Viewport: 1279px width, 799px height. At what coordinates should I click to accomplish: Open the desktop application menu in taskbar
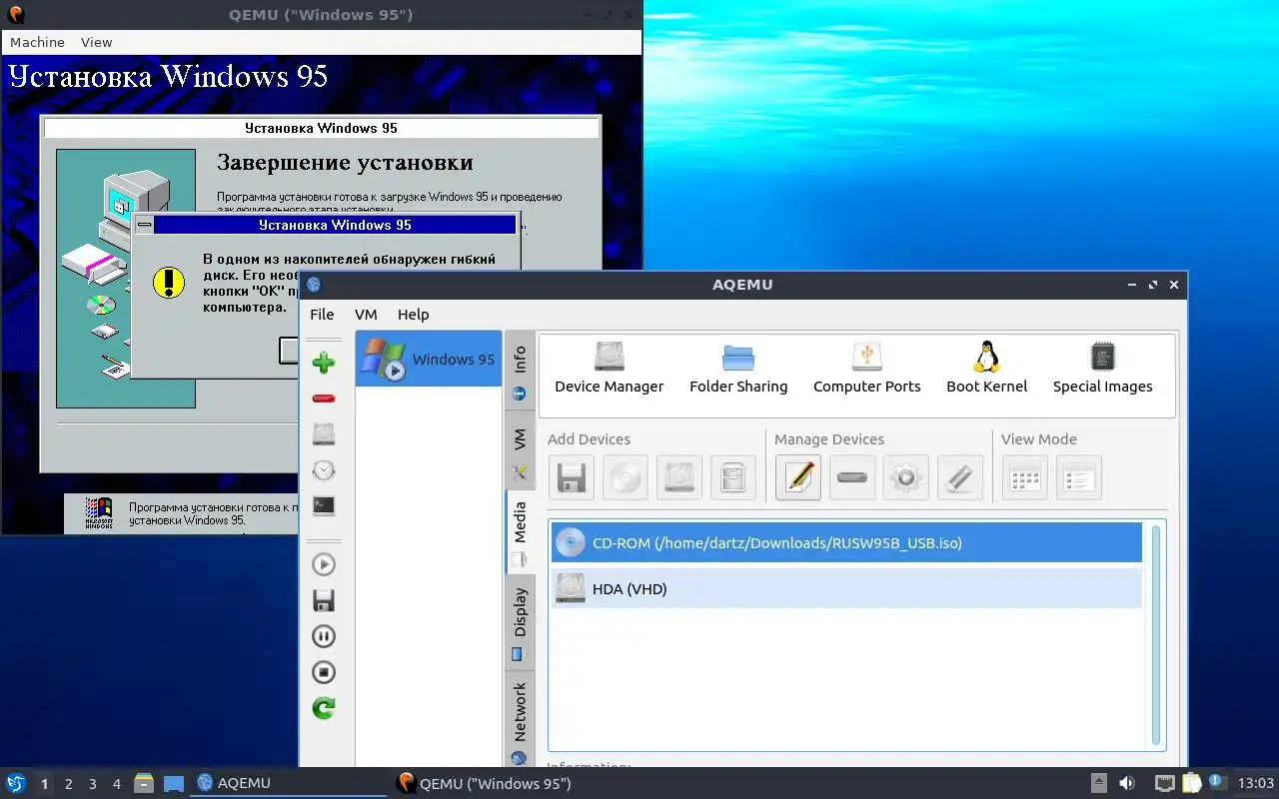pyautogui.click(x=15, y=783)
